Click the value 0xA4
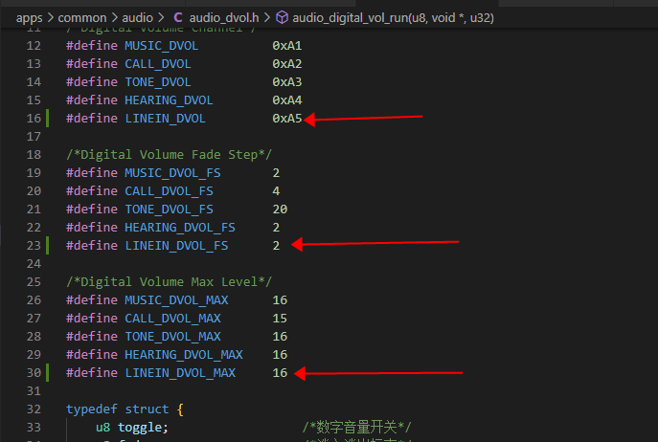Viewport: 658px width, 442px height. (287, 100)
